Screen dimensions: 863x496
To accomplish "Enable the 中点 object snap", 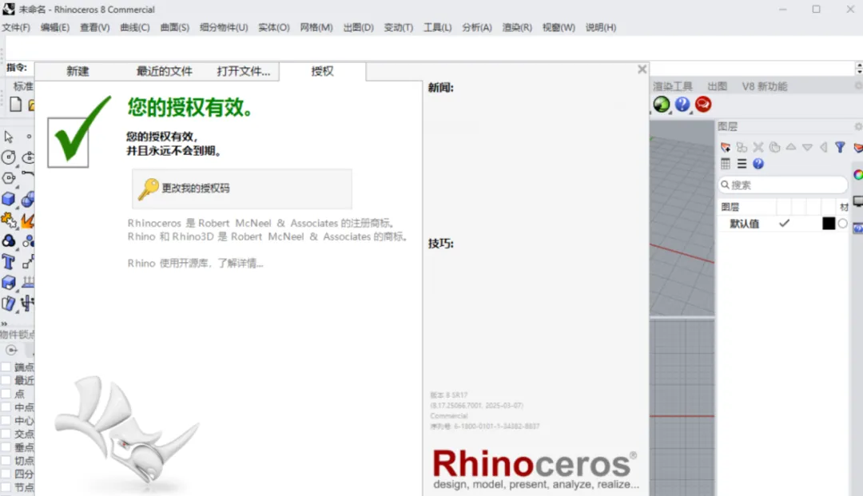I will coord(6,407).
